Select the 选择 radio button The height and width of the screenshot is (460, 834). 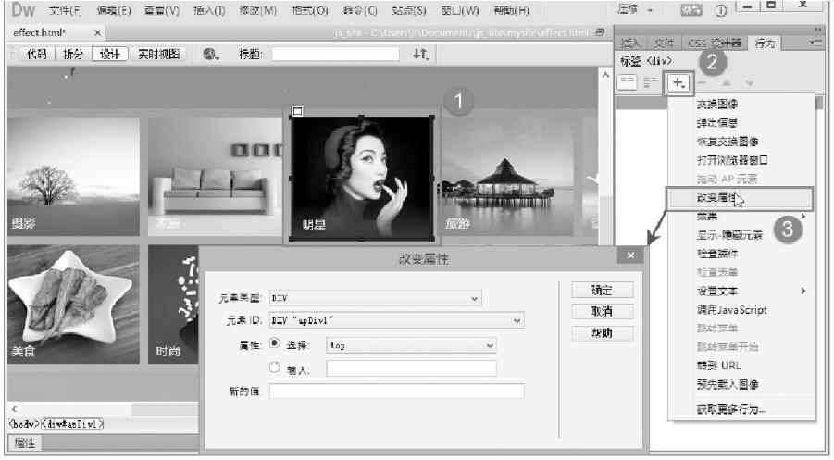pyautogui.click(x=274, y=344)
